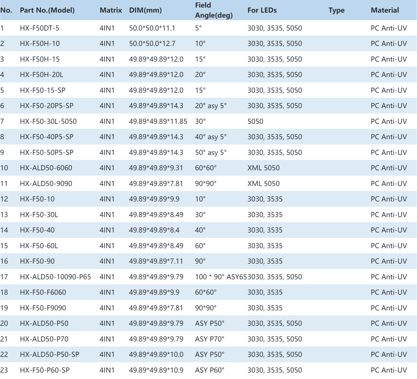The height and width of the screenshot is (379, 417).
Task: Select dimension 50.0*50.0*12.7
Action: [152, 44]
